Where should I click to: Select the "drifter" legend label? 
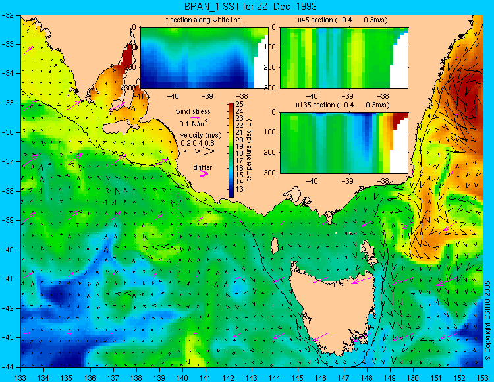pos(203,167)
